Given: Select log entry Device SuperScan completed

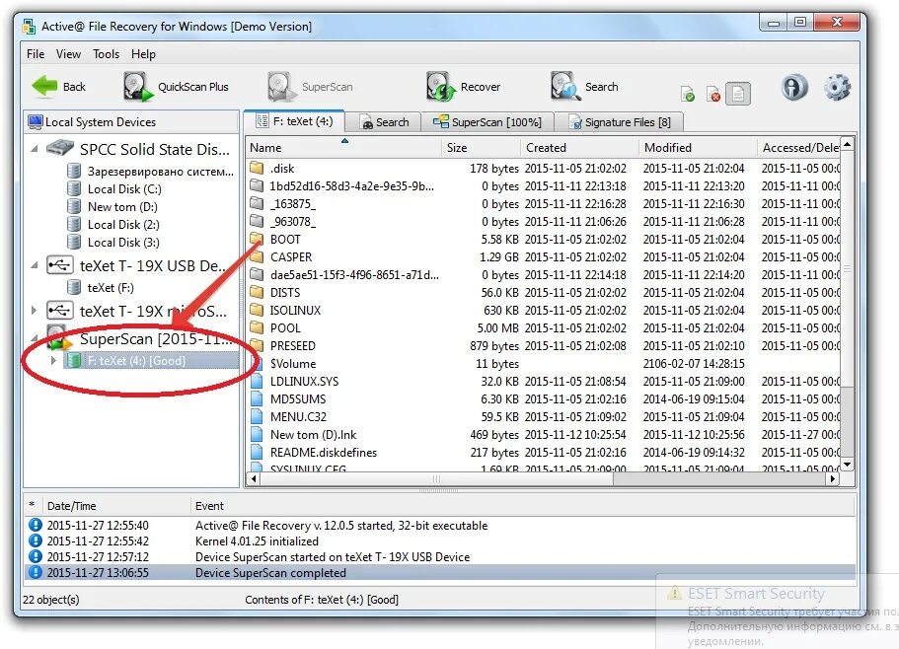Looking at the screenshot, I should pyautogui.click(x=440, y=573).
